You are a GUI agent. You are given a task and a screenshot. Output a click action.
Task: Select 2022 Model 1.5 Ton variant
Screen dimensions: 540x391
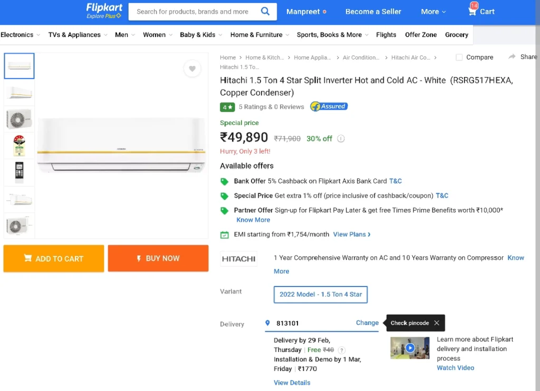[320, 294]
